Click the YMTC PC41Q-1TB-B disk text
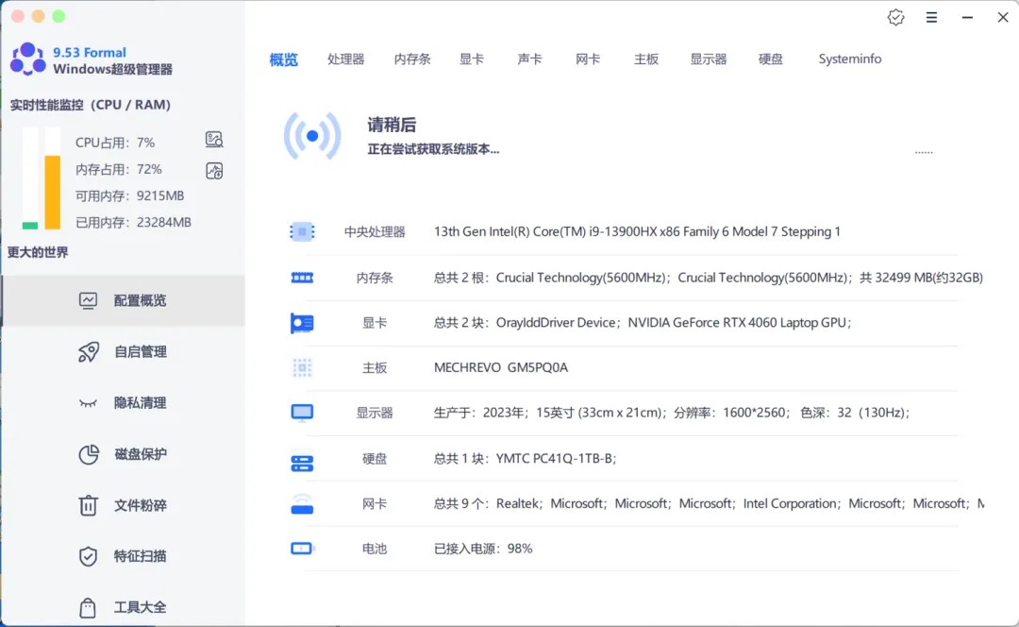The width and height of the screenshot is (1019, 627). [x=526, y=459]
